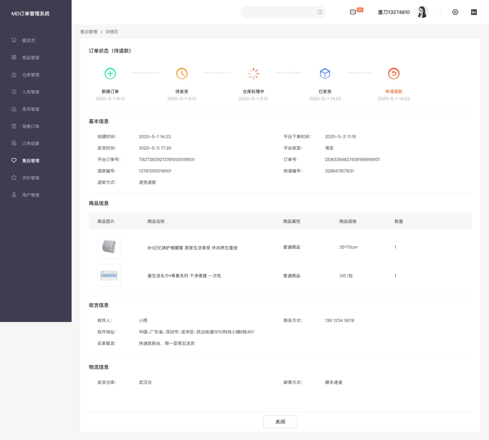This screenshot has height=440, width=489.
Task: Click the 售后管理 heart icon
Action: 14,160
